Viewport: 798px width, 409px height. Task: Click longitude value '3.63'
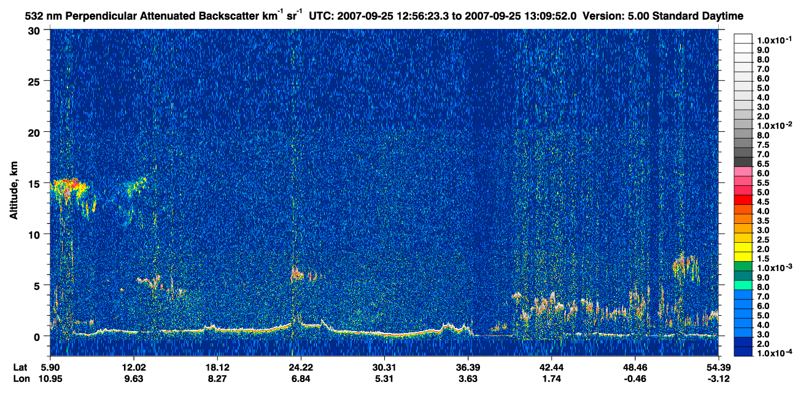coord(468,379)
